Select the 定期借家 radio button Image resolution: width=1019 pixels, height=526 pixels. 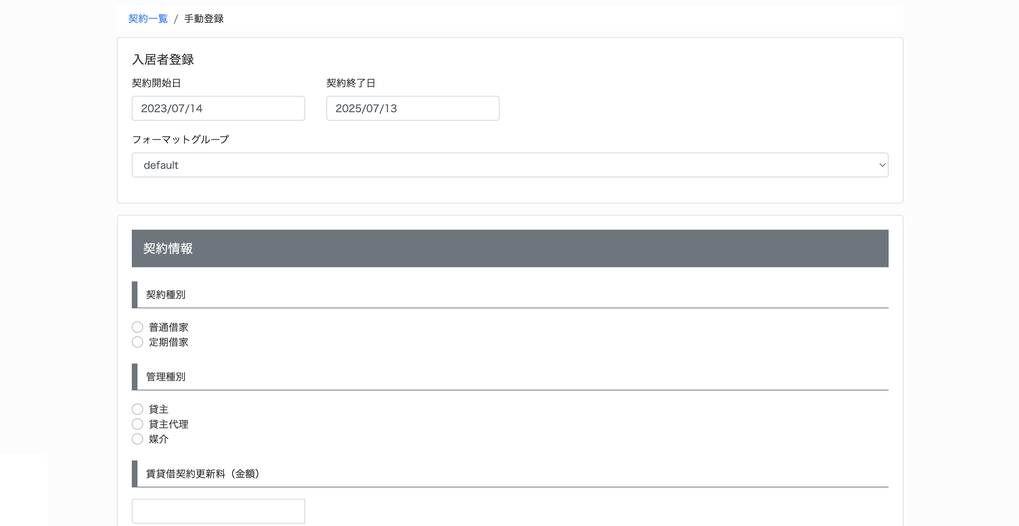coord(137,342)
